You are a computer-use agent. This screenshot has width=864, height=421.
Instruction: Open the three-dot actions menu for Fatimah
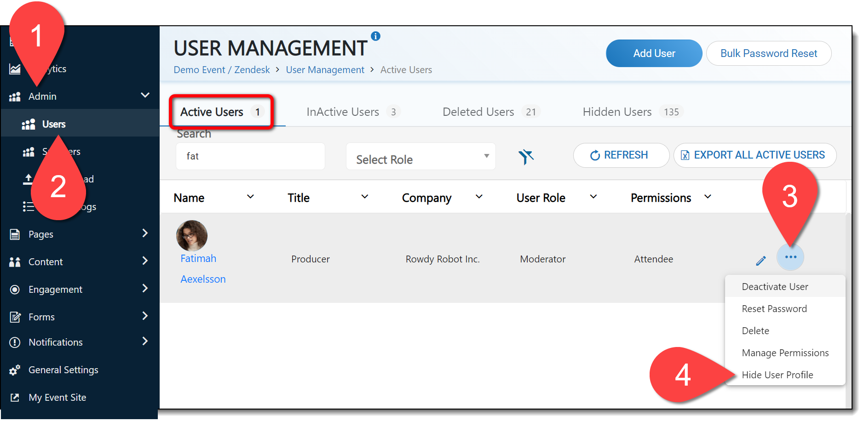point(790,257)
